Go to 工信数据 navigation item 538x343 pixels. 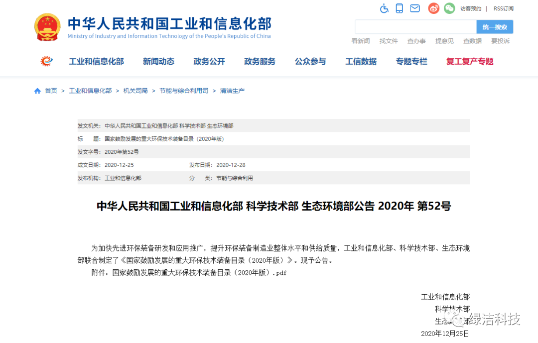[361, 62]
